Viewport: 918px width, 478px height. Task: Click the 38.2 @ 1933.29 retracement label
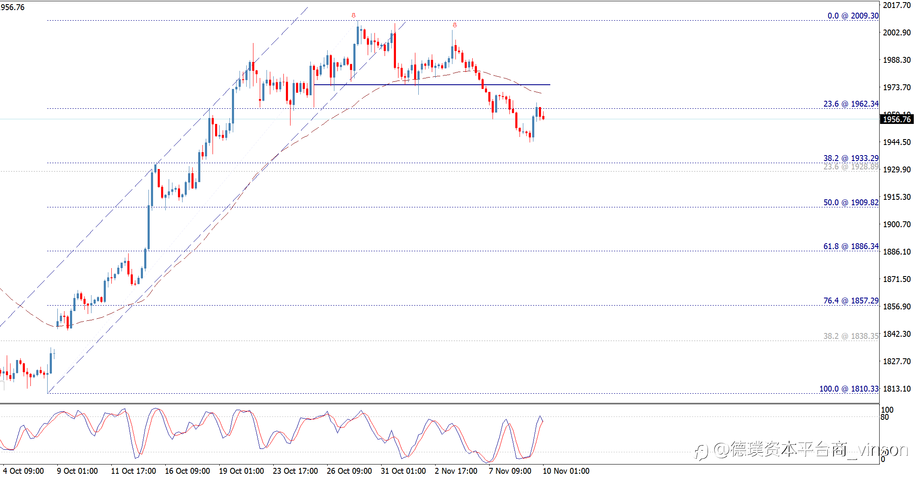[x=851, y=158]
